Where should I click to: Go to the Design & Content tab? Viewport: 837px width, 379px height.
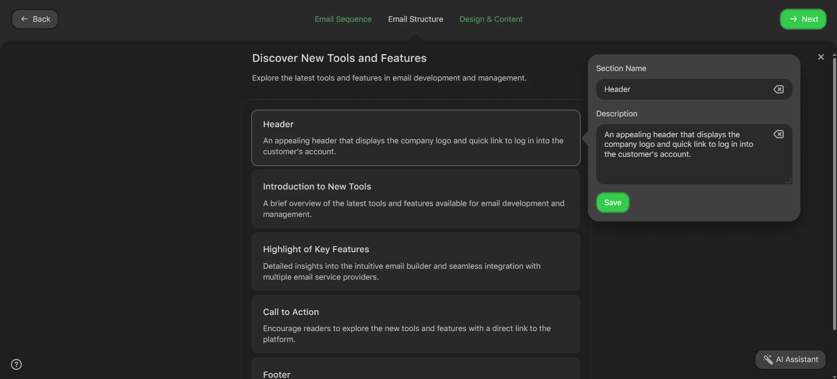(x=491, y=19)
